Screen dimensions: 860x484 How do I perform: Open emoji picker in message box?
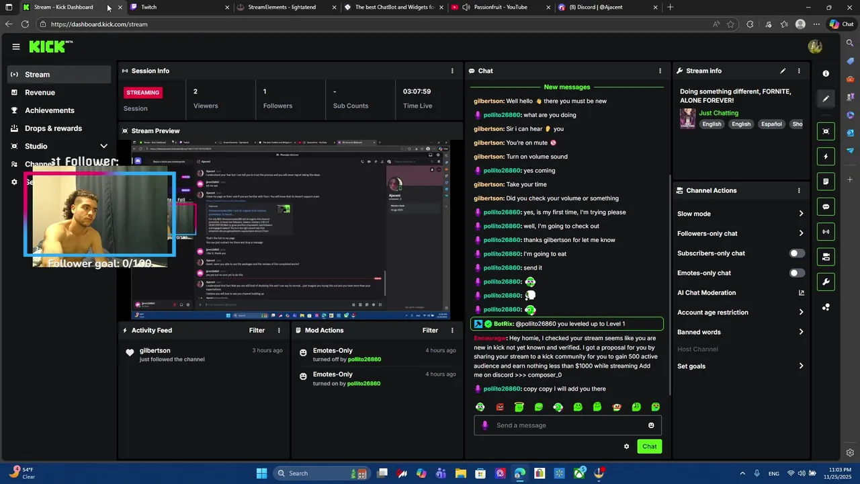point(651,425)
